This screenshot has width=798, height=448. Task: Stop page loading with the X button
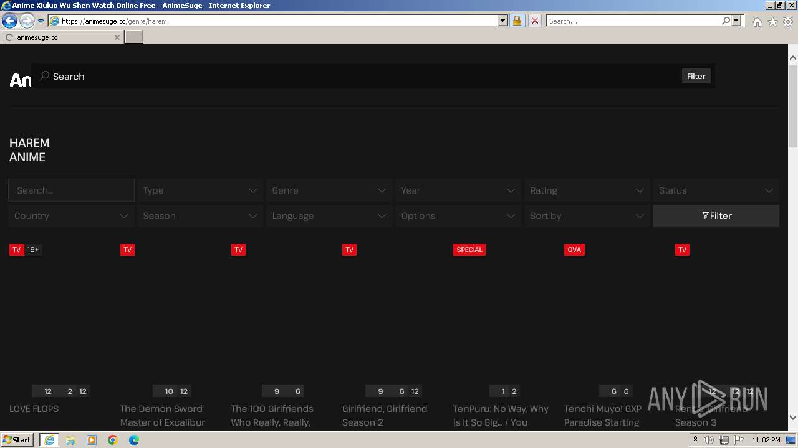click(534, 21)
